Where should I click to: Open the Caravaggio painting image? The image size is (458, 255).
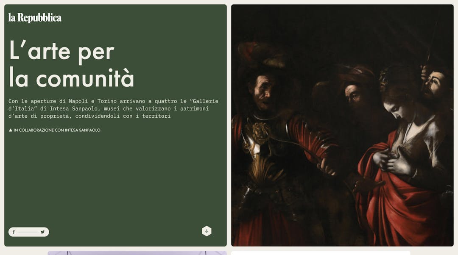[x=342, y=125]
